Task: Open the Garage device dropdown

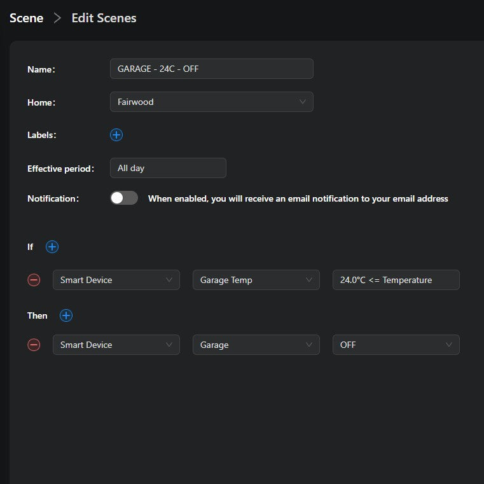Action: (x=256, y=345)
